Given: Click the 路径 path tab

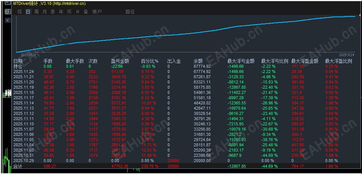Looking at the screenshot, I should [130, 12].
